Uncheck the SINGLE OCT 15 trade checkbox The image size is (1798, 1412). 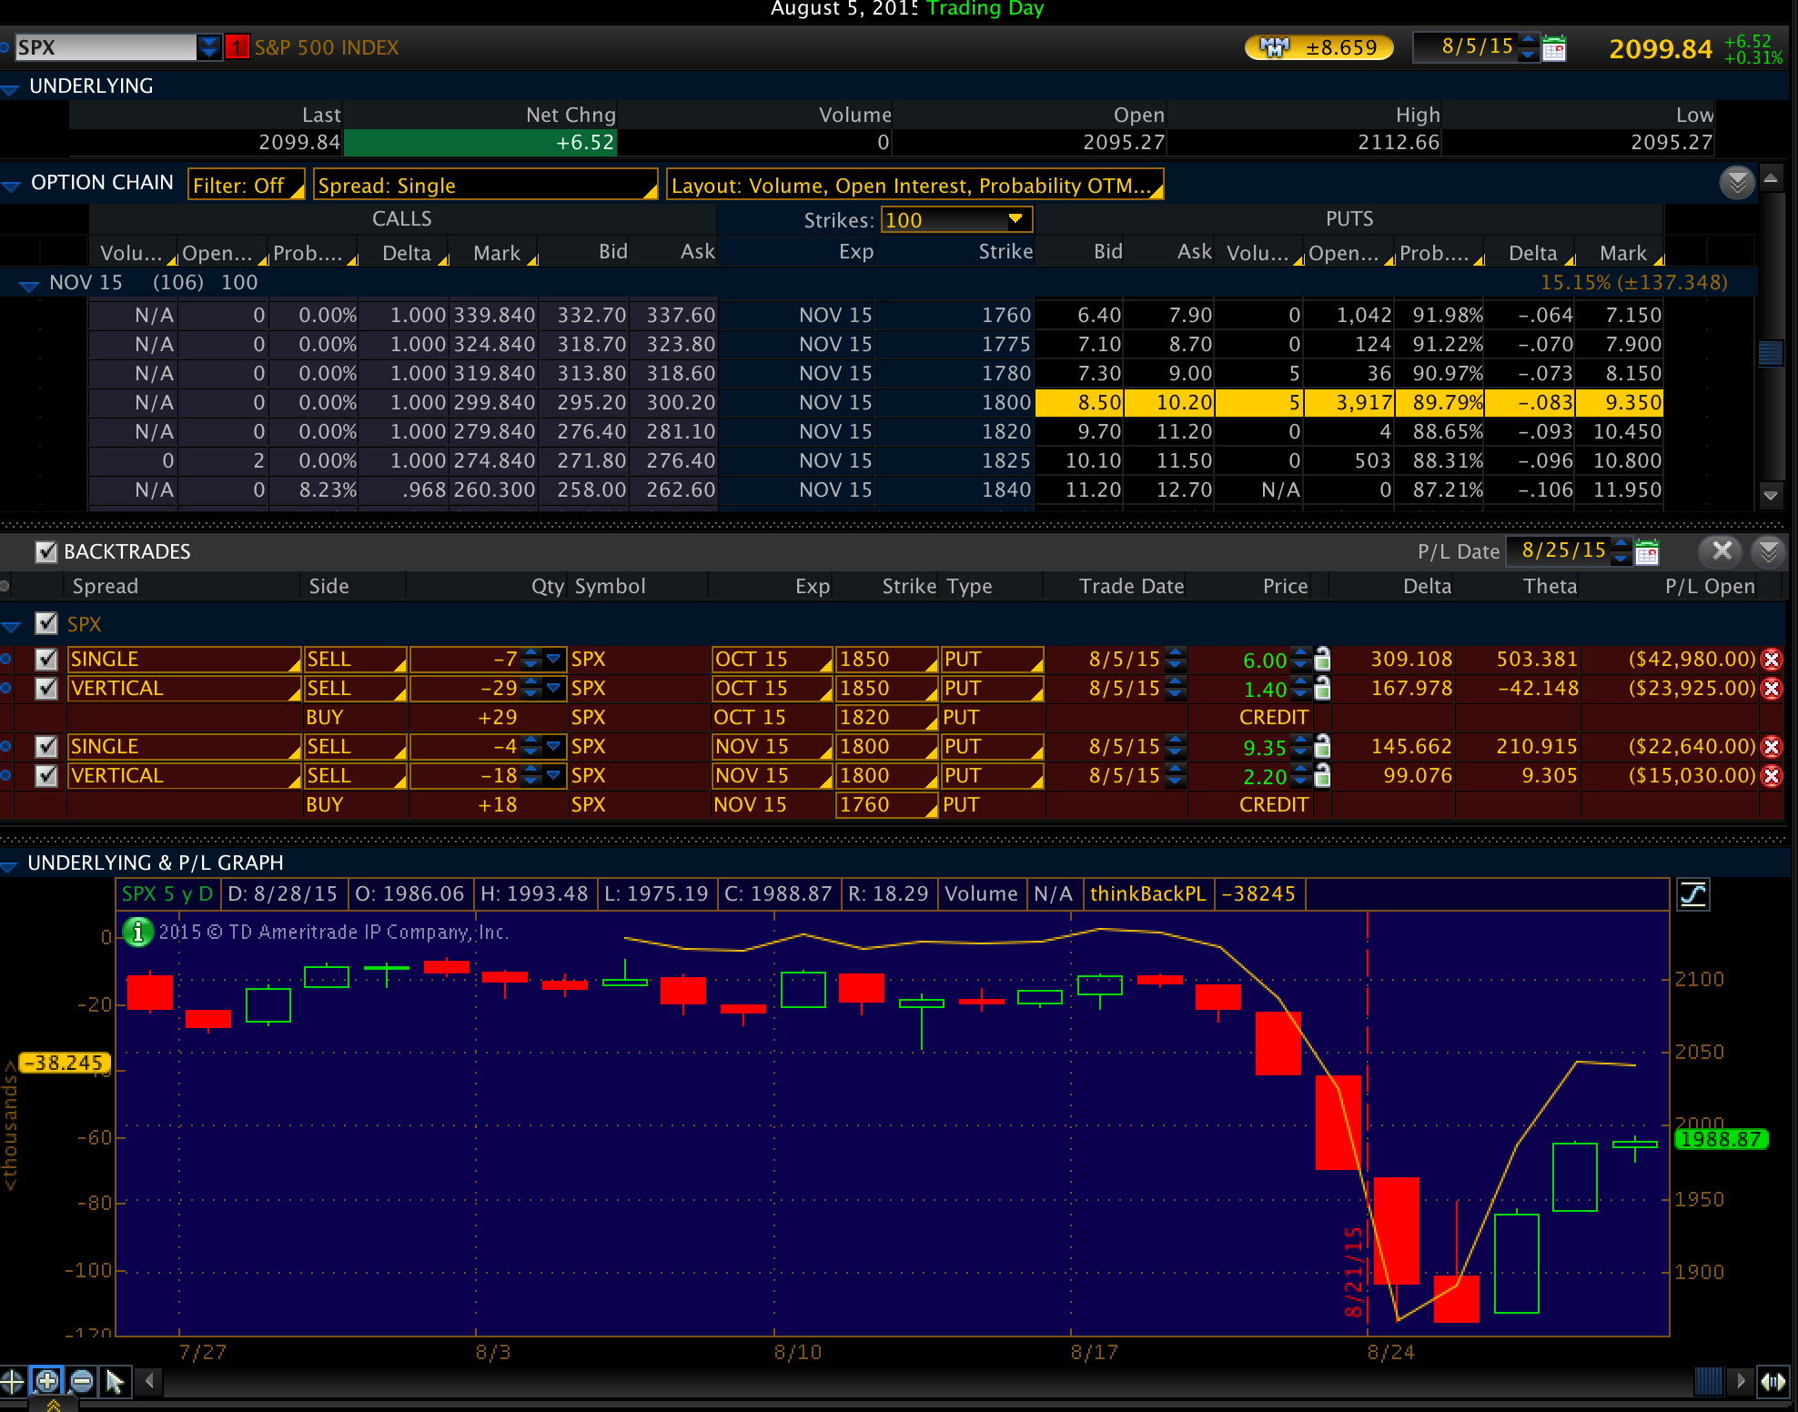(46, 659)
